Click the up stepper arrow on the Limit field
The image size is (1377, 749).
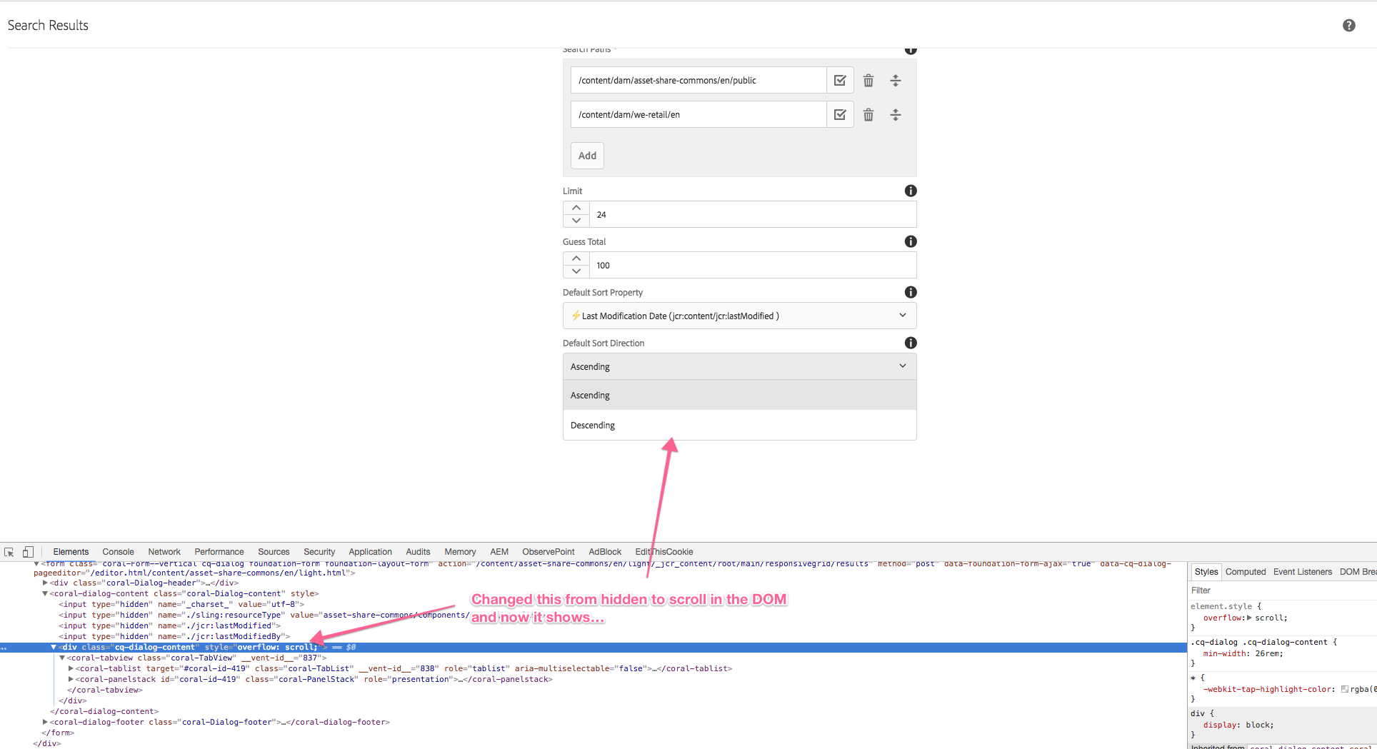coord(576,208)
